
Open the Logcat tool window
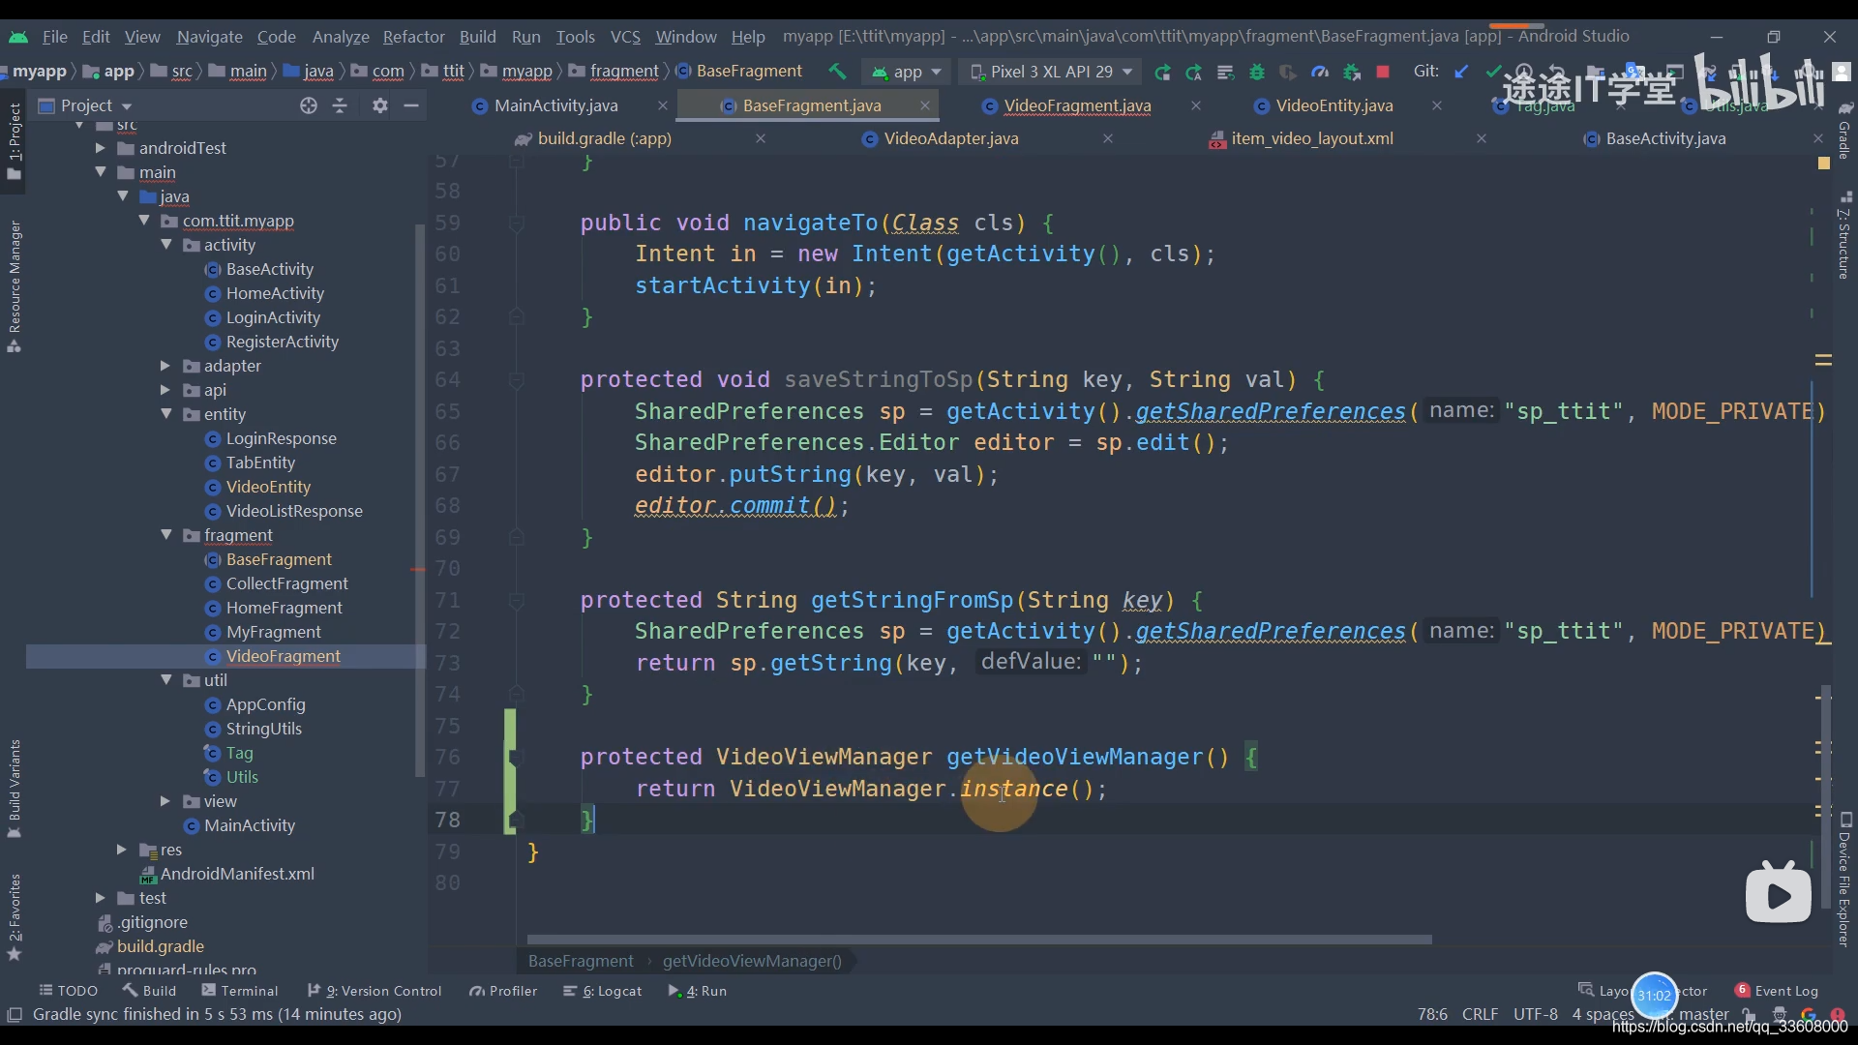(x=603, y=991)
